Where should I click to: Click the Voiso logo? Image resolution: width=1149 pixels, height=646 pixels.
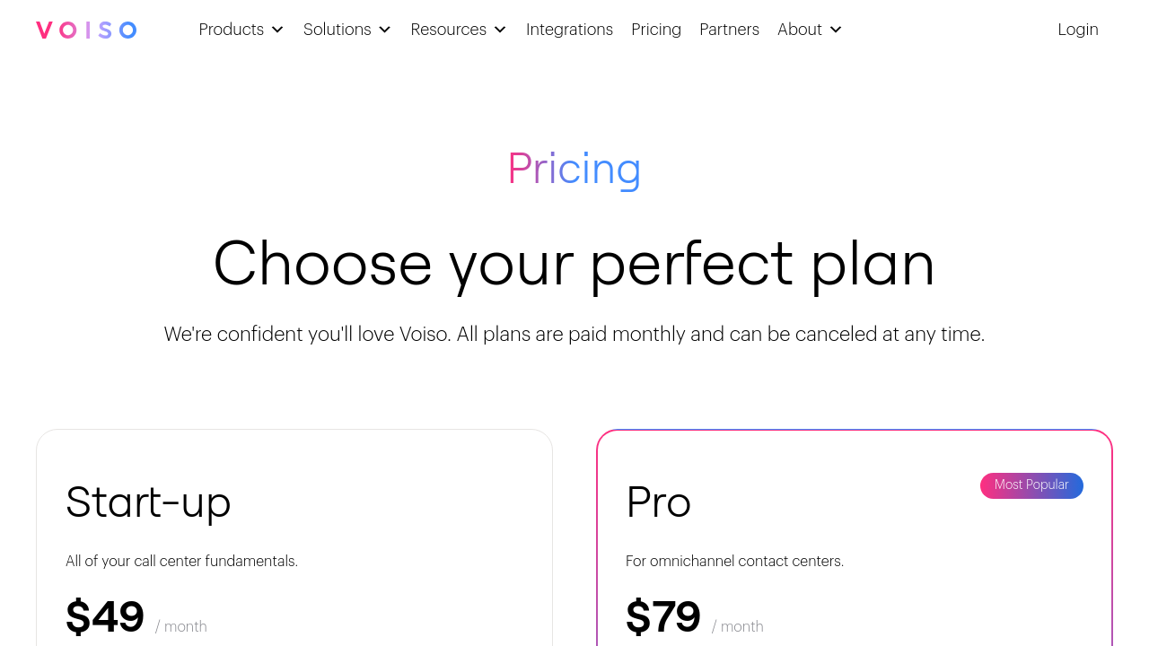[86, 30]
